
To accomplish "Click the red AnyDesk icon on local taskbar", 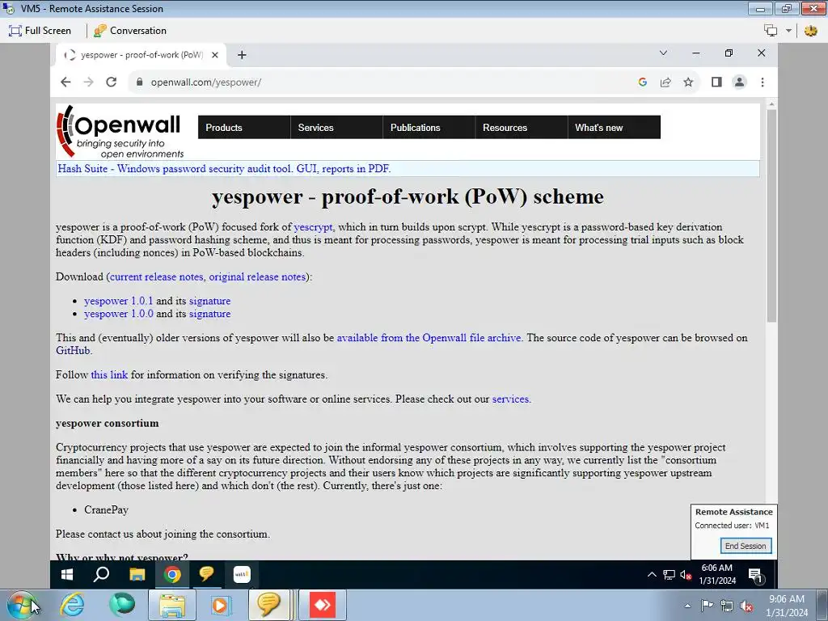I will click(x=323, y=605).
